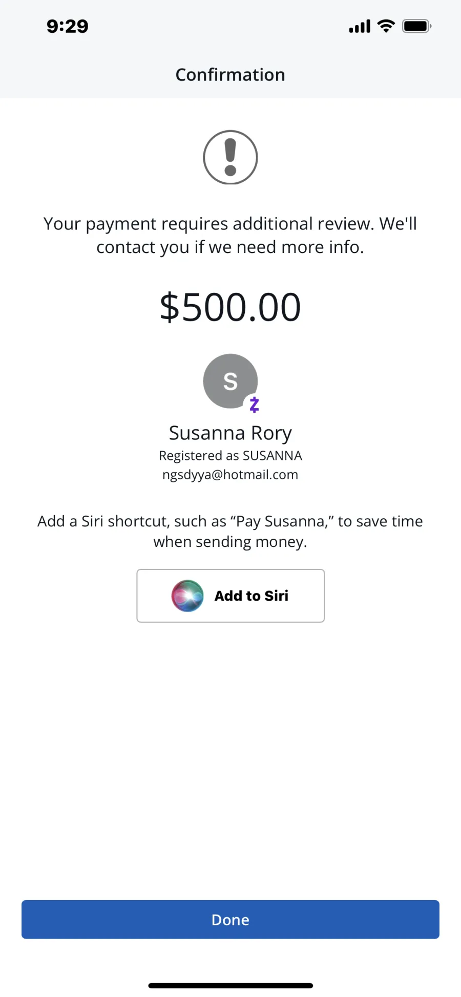
Task: Tap the 9:29 clock in status bar
Action: point(68,26)
